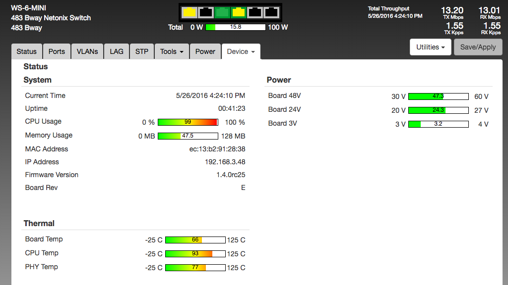This screenshot has width=508, height=285.
Task: Click the green third port icon
Action: tap(222, 12)
